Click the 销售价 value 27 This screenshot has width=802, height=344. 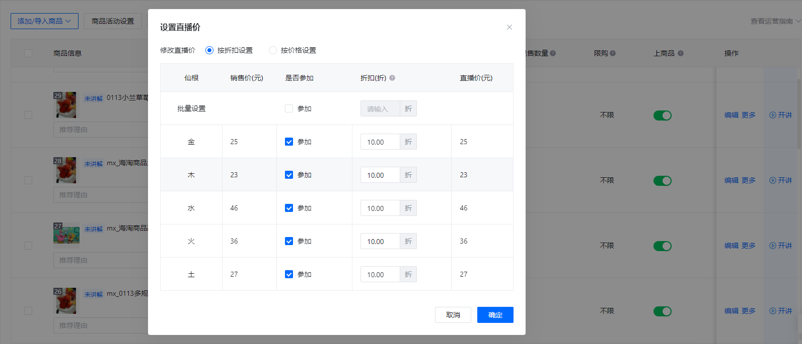(234, 274)
